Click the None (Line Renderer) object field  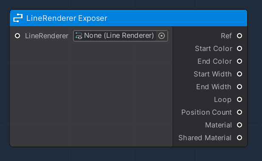coord(121,36)
